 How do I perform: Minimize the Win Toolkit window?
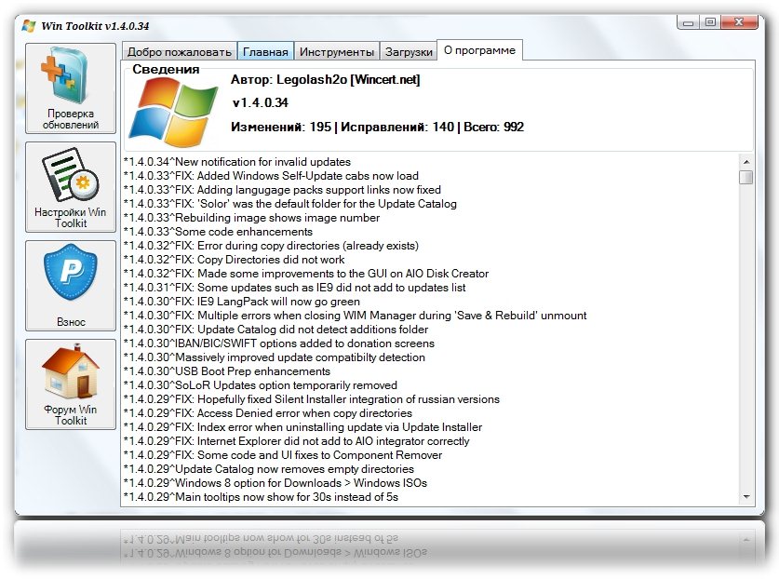tap(687, 22)
